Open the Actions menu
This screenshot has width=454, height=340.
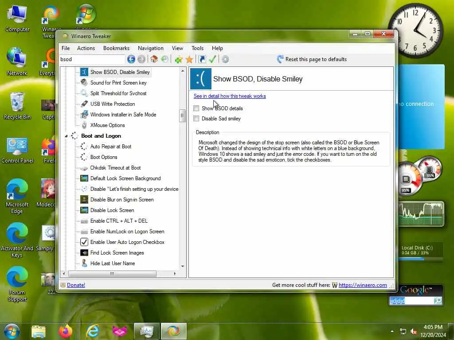86,48
